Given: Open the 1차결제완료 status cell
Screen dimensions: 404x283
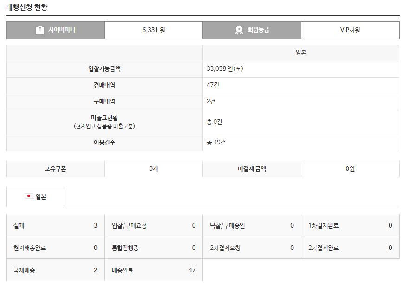Looking at the screenshot, I should tap(350, 225).
